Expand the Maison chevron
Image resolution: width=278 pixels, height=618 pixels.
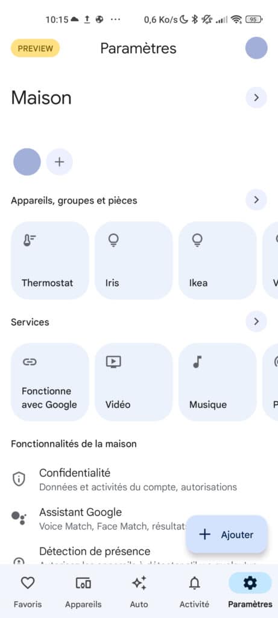(x=256, y=98)
